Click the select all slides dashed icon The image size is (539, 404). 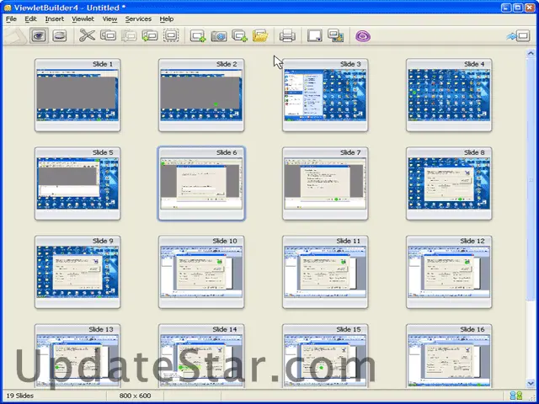tap(171, 35)
